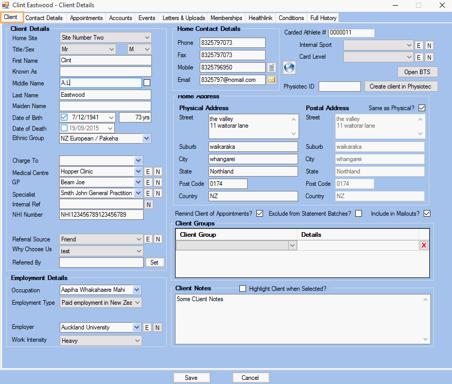Click the E icon beside Employer
Screen dimensions: 452x384
click(148, 327)
